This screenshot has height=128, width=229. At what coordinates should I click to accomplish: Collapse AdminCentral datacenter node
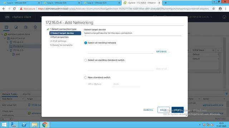point(5,38)
